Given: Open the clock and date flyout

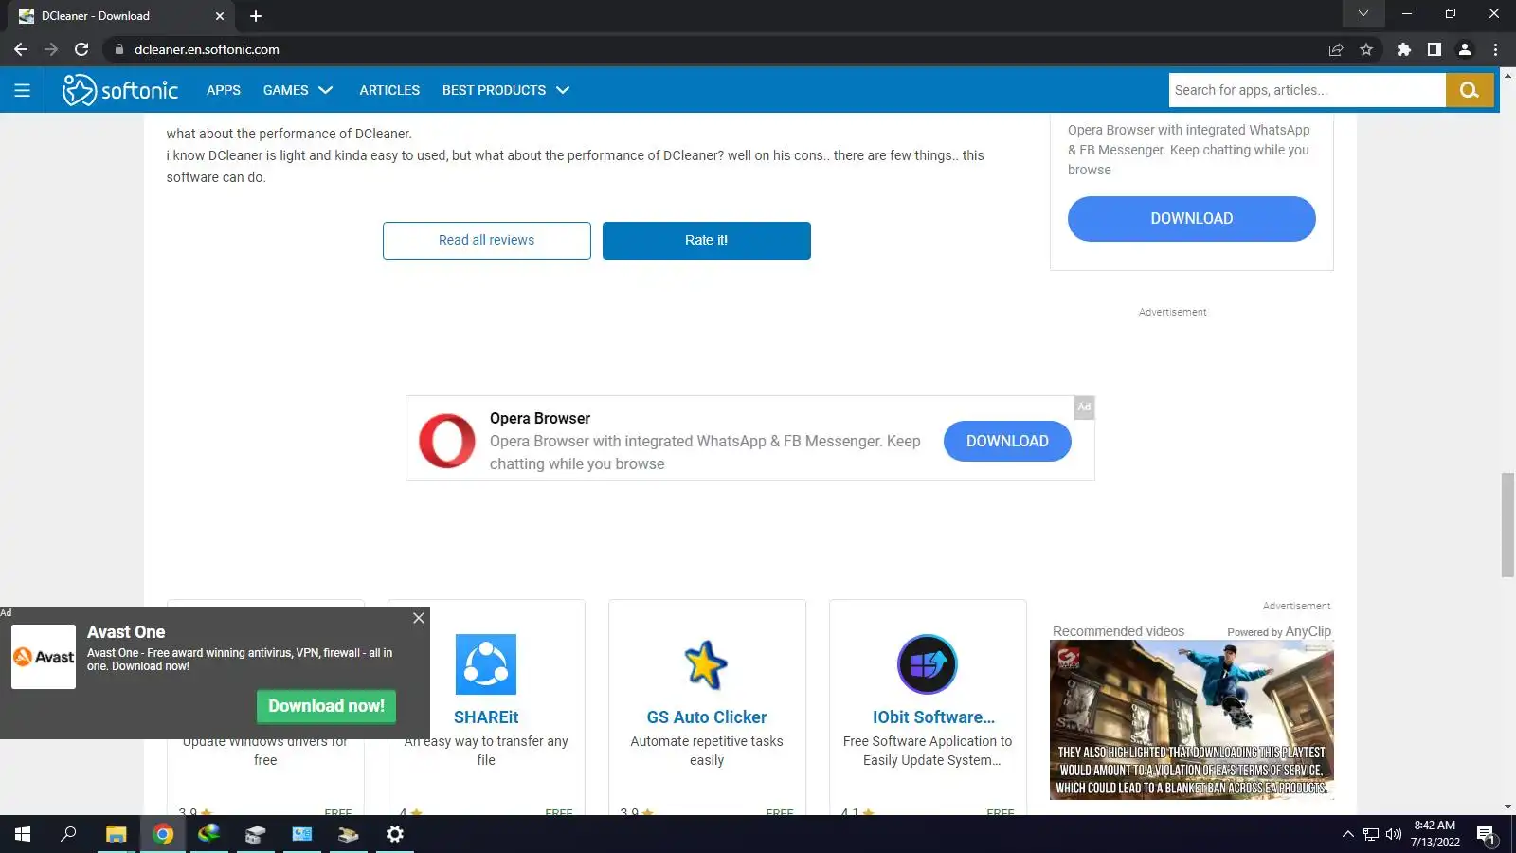Looking at the screenshot, I should coord(1435,834).
